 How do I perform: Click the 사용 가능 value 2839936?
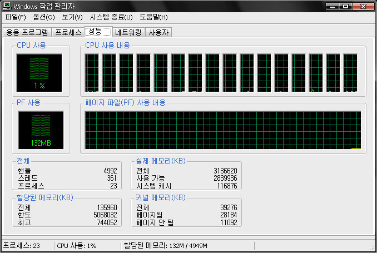(225, 178)
